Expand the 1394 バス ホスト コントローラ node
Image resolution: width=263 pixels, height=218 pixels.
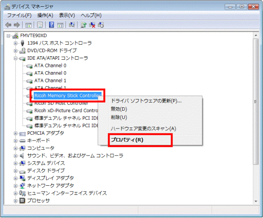pos(15,43)
